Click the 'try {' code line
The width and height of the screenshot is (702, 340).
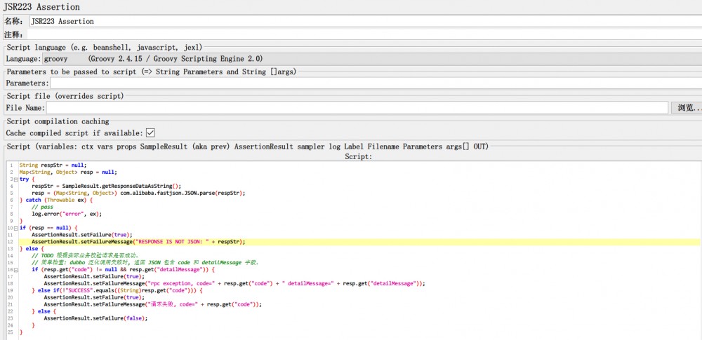coord(27,179)
